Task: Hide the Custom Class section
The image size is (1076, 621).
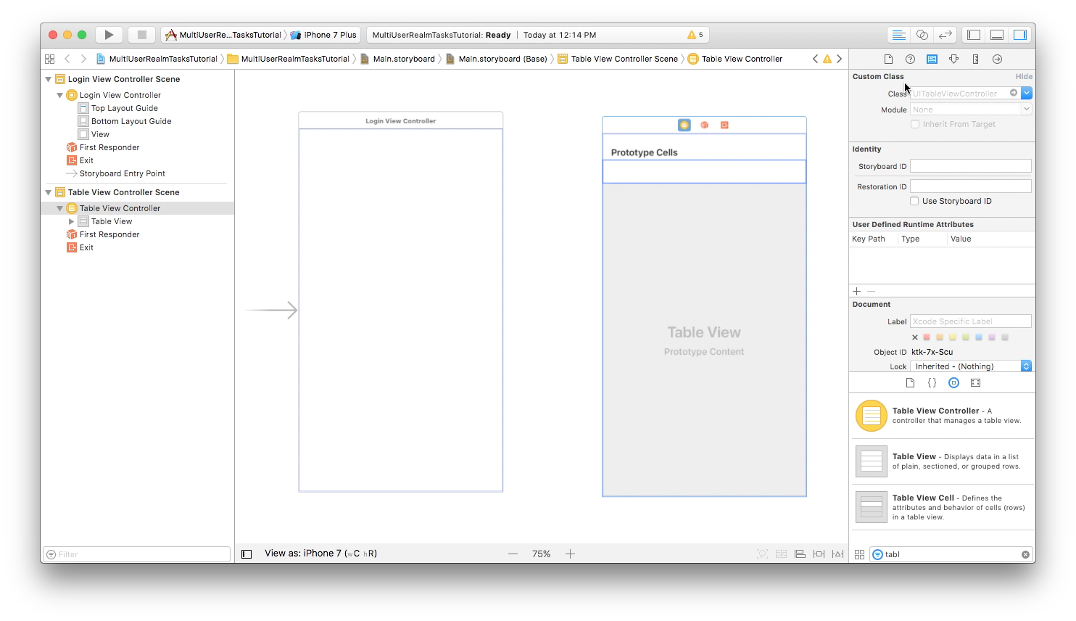Action: 1024,76
